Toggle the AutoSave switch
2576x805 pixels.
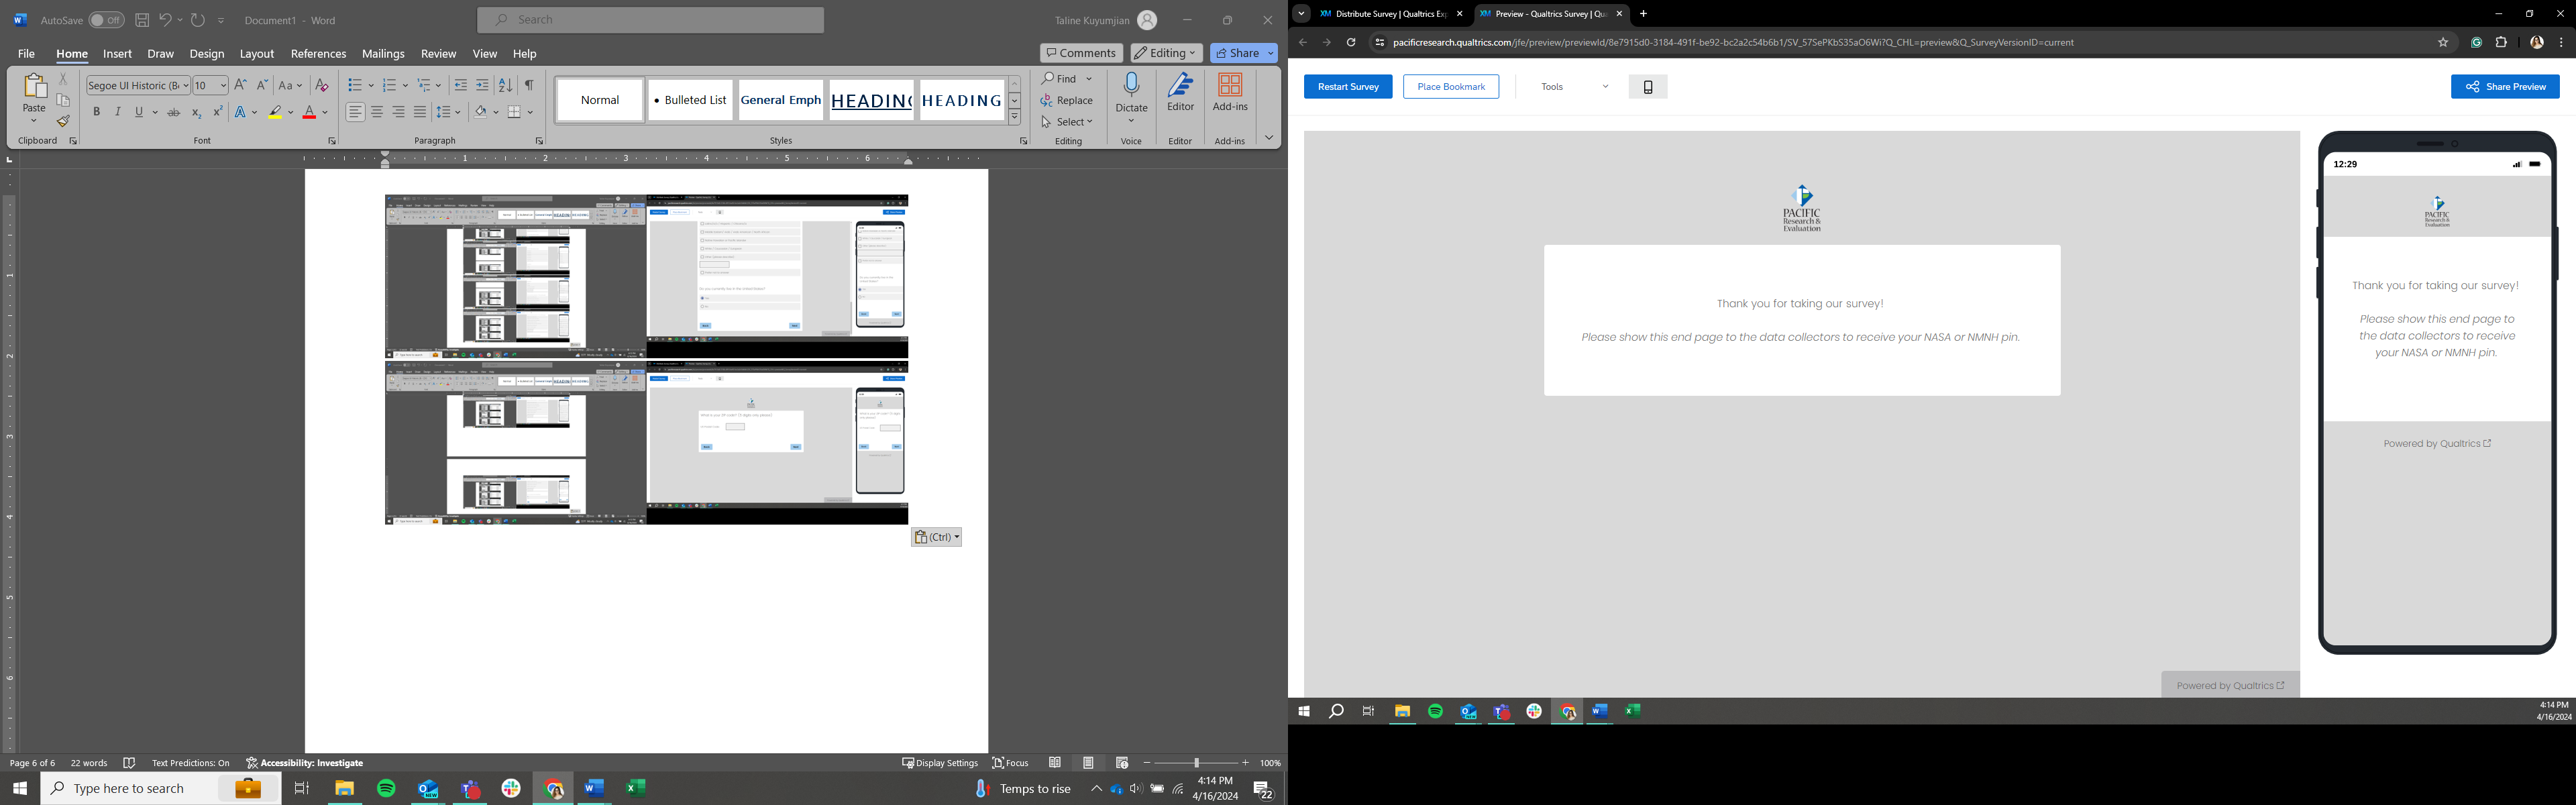coord(105,20)
